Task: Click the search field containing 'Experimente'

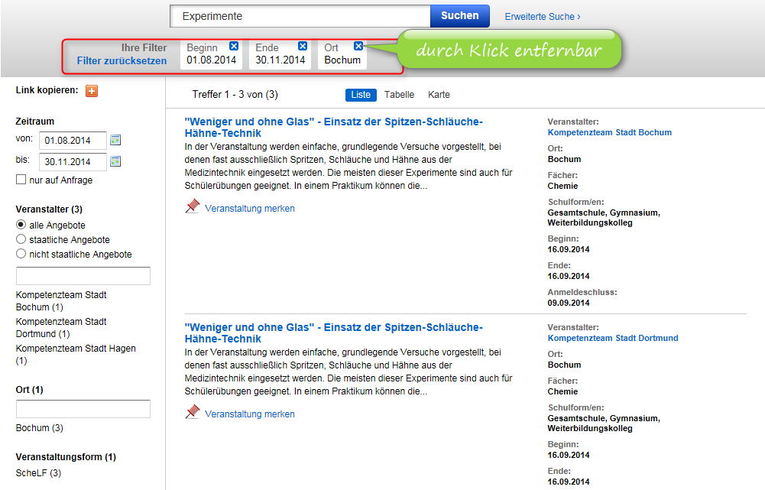Action: coord(300,16)
